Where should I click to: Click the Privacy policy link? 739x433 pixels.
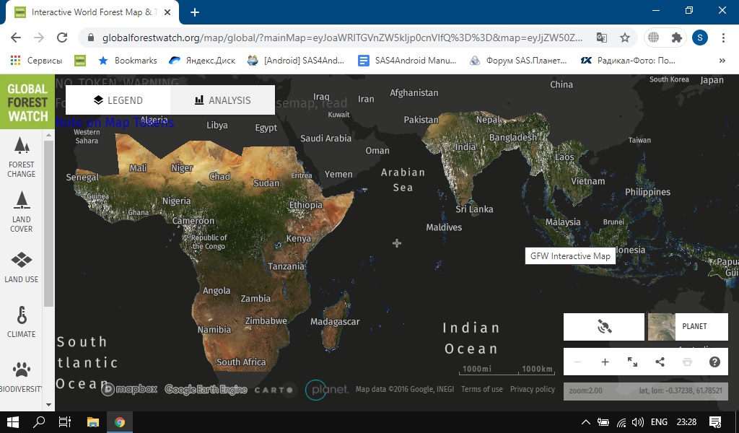(533, 390)
